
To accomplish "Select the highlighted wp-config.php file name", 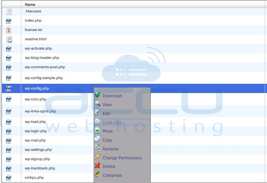I will (37, 88).
